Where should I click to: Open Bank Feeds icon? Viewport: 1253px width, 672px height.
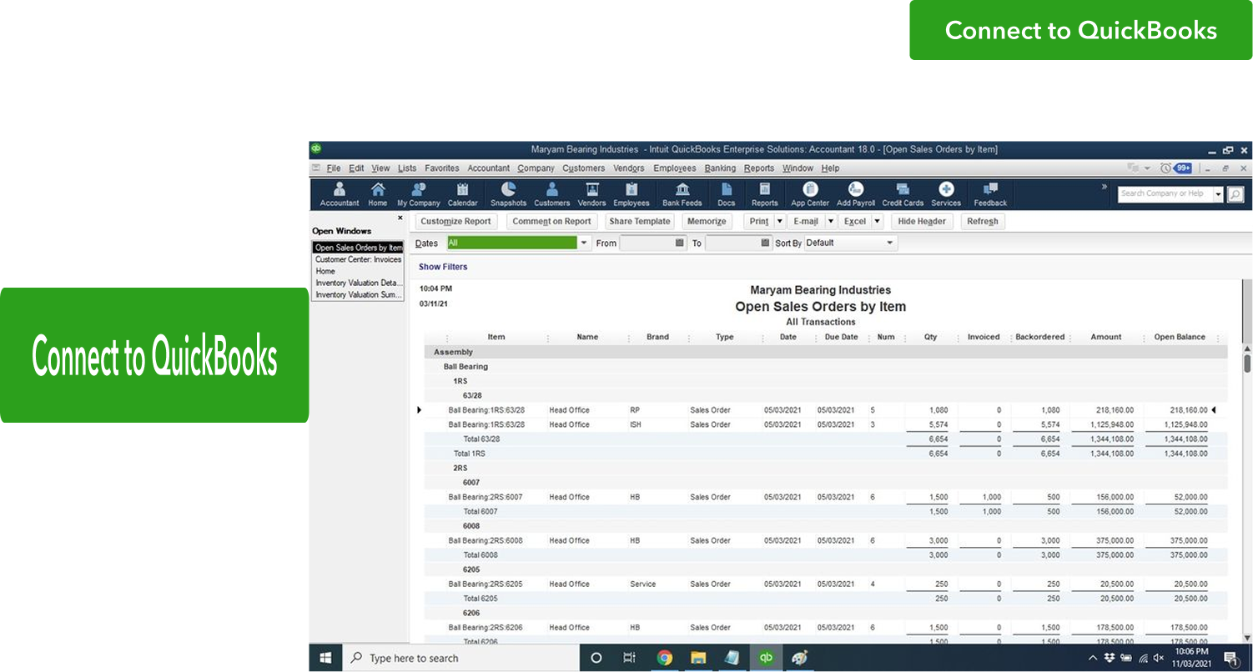pos(682,194)
